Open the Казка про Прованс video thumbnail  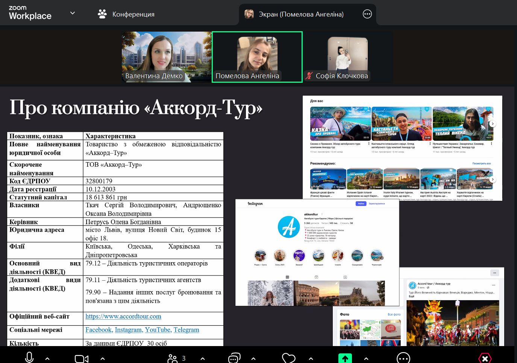340,123
